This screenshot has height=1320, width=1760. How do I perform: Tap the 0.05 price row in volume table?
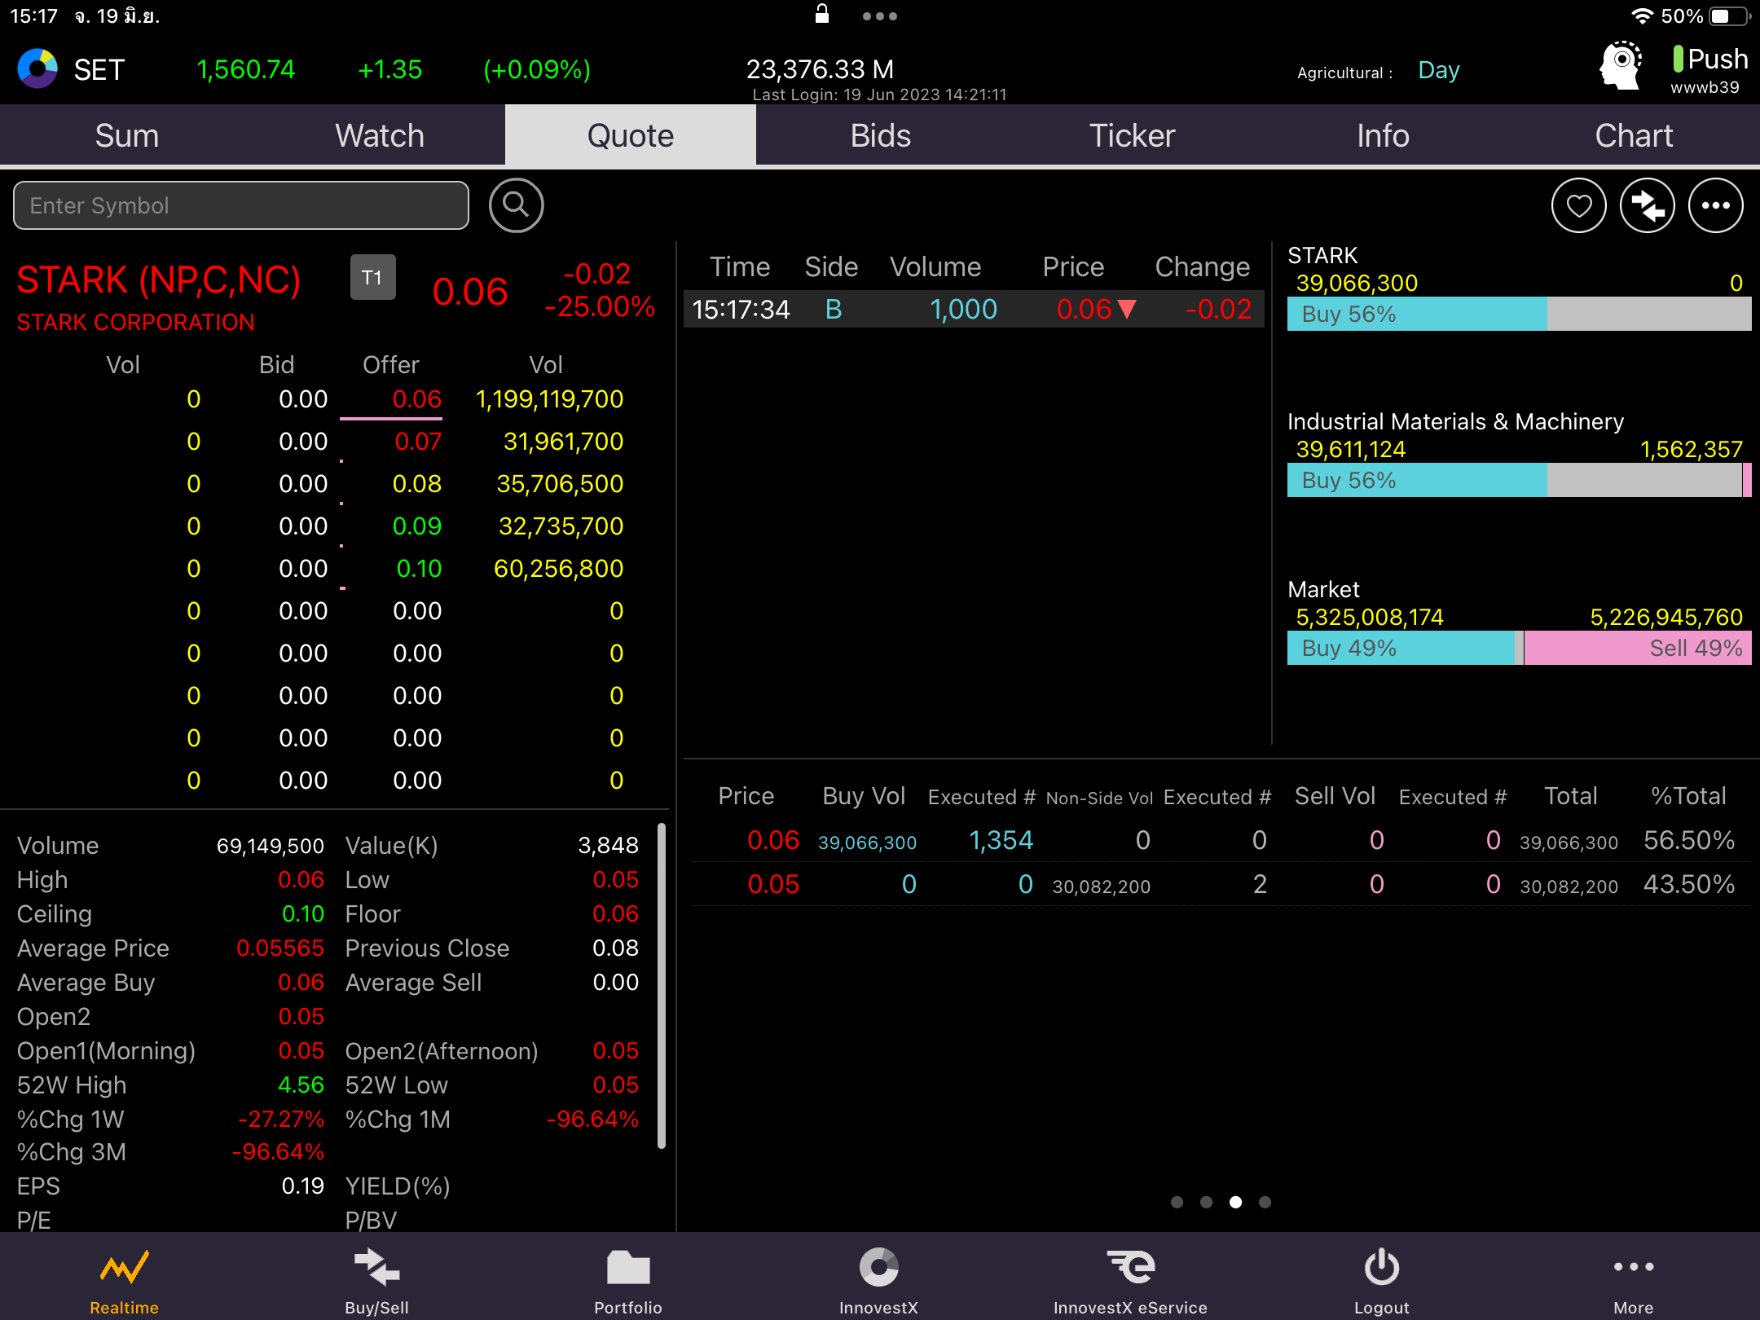tap(1220, 884)
